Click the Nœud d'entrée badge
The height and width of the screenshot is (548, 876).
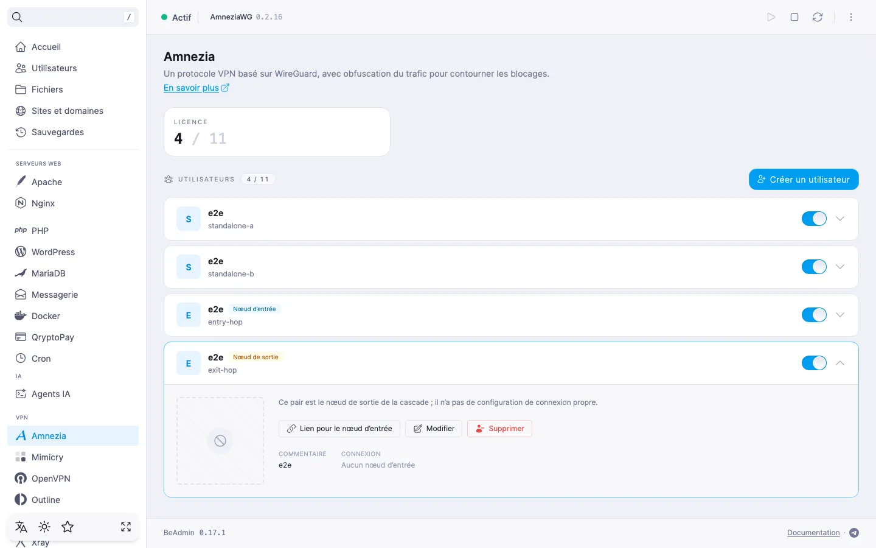254,309
